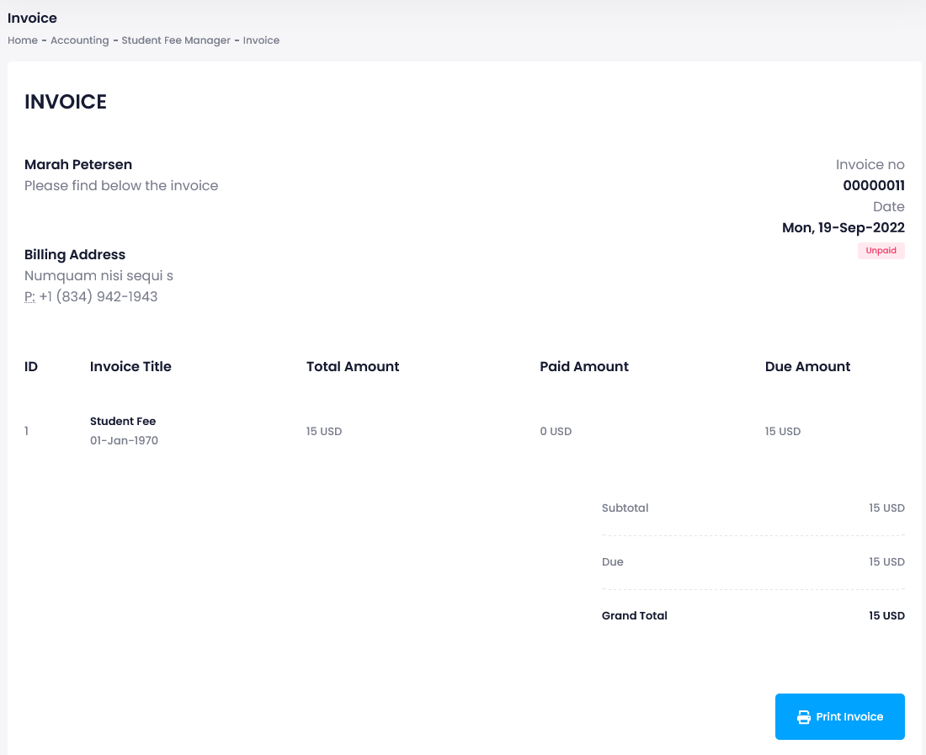Click the printer icon on Print Invoice button
The image size is (926, 755).
coord(802,716)
